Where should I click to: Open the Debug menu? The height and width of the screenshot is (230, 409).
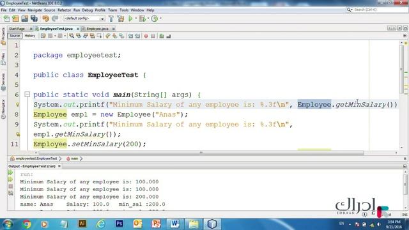(88, 10)
